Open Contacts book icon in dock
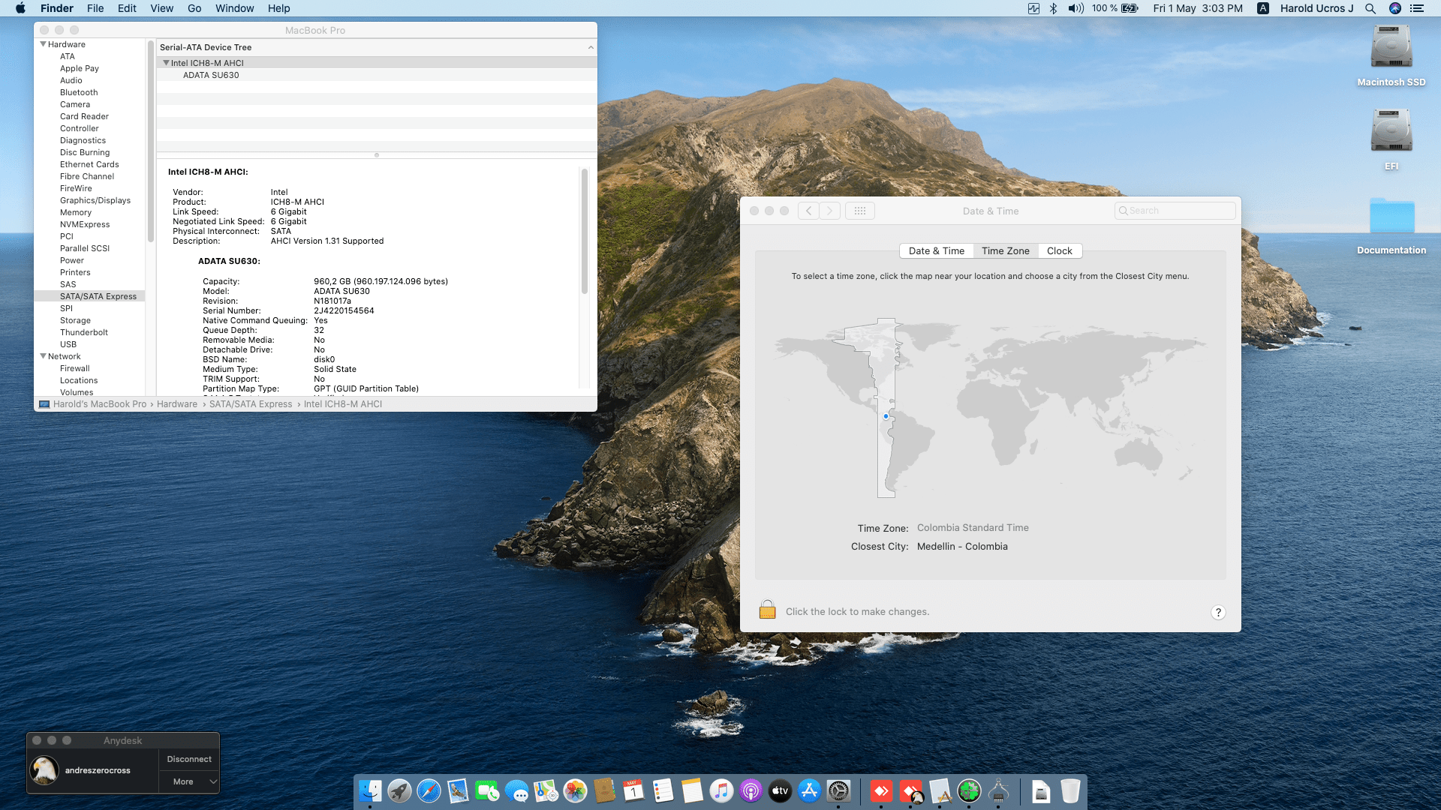 pyautogui.click(x=604, y=790)
